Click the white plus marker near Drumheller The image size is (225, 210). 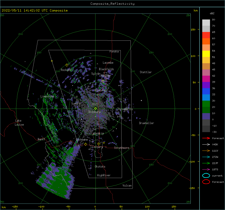pos(141,100)
